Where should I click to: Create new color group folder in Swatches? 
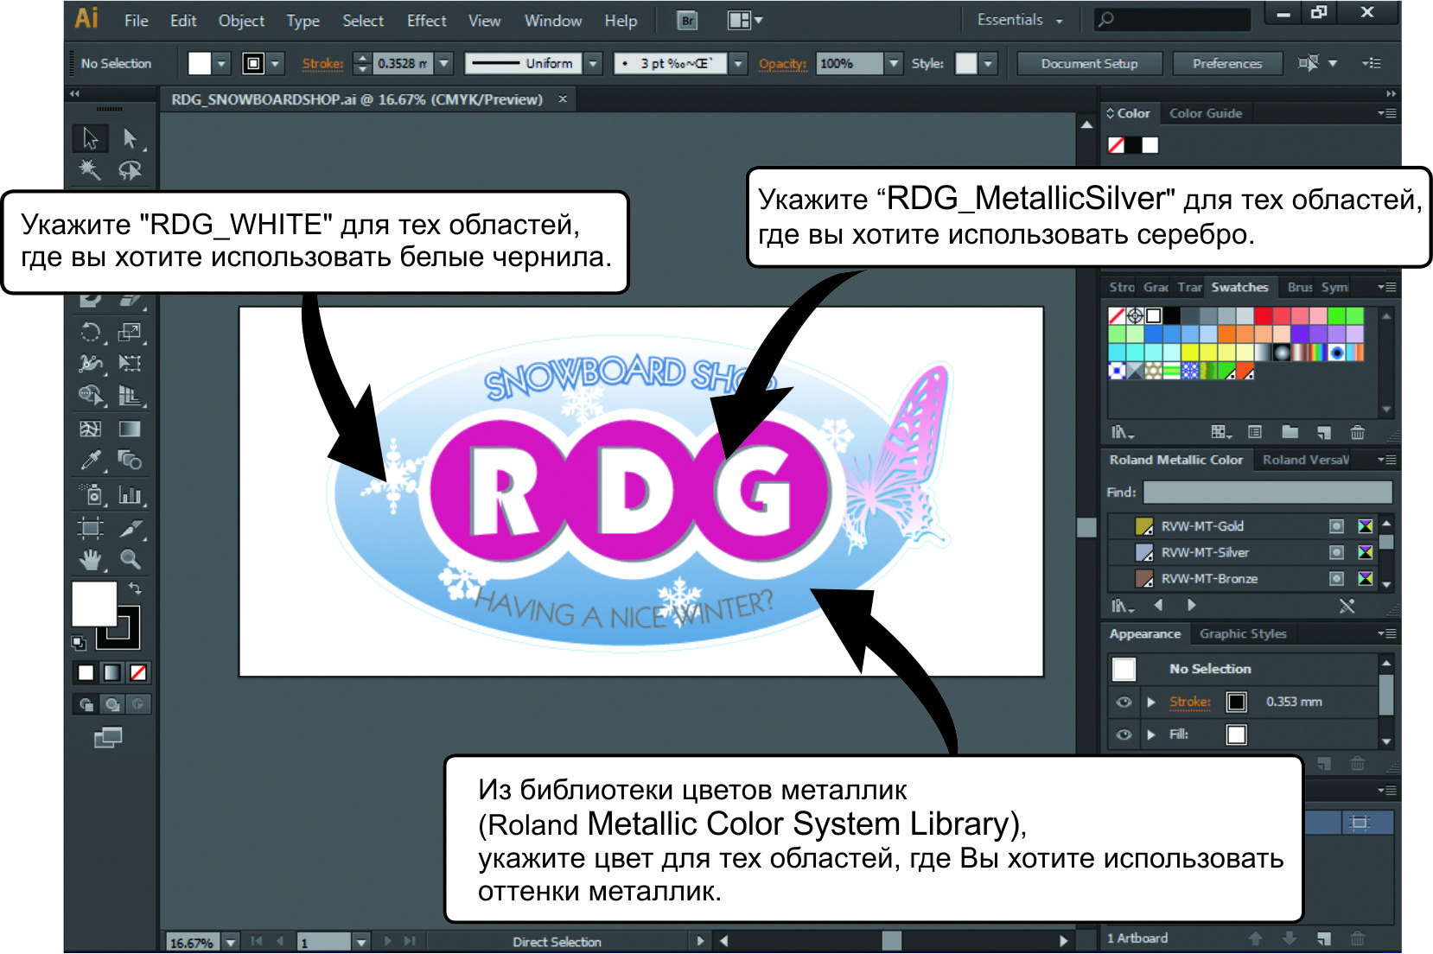click(x=1290, y=432)
